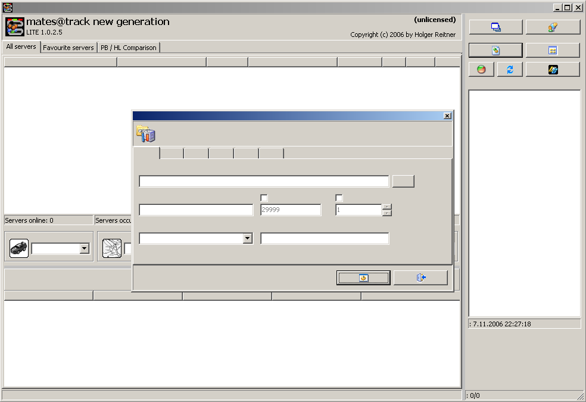The height and width of the screenshot is (402, 586).
Task: Click the car icon in the filter panel
Action: (x=18, y=248)
